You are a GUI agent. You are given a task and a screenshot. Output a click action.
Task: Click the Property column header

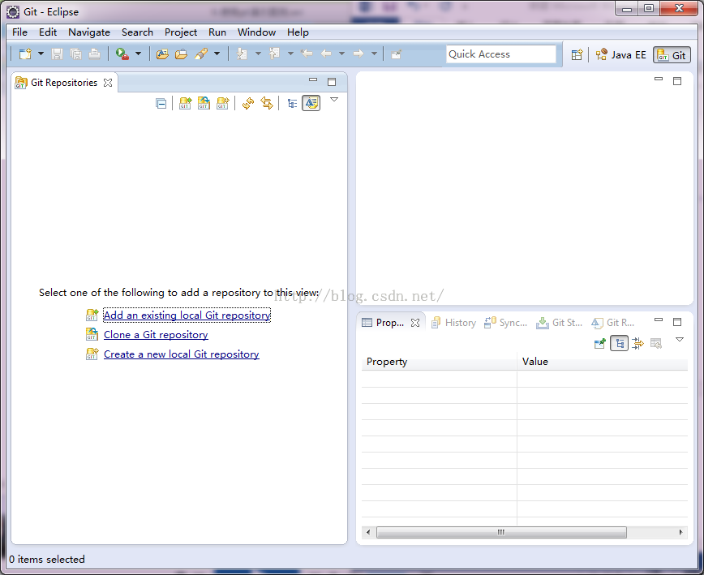tap(439, 362)
